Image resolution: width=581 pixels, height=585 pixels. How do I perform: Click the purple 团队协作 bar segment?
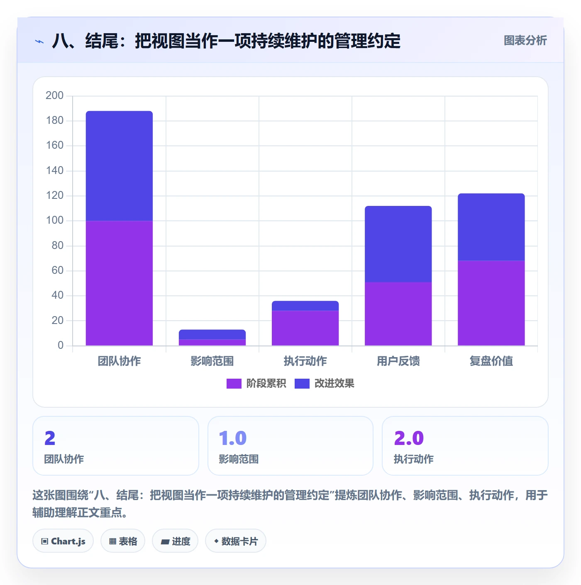119,283
